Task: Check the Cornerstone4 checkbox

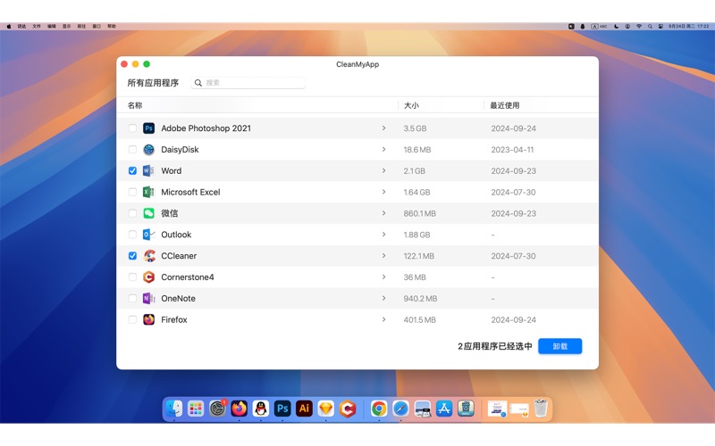Action: 132,277
